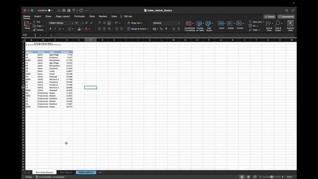Adjust the zoom slider in the status bar

point(271,177)
